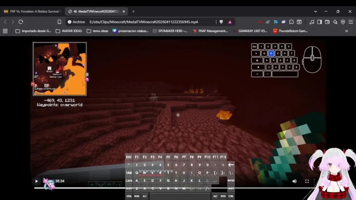356x200 pixels.
Task: Open the media control music note icon
Action: click(x=312, y=22)
